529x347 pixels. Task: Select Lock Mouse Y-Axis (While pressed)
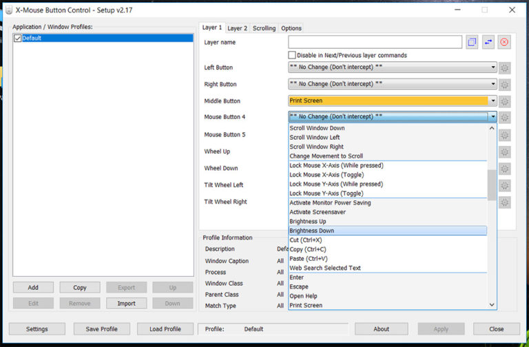[388, 184]
